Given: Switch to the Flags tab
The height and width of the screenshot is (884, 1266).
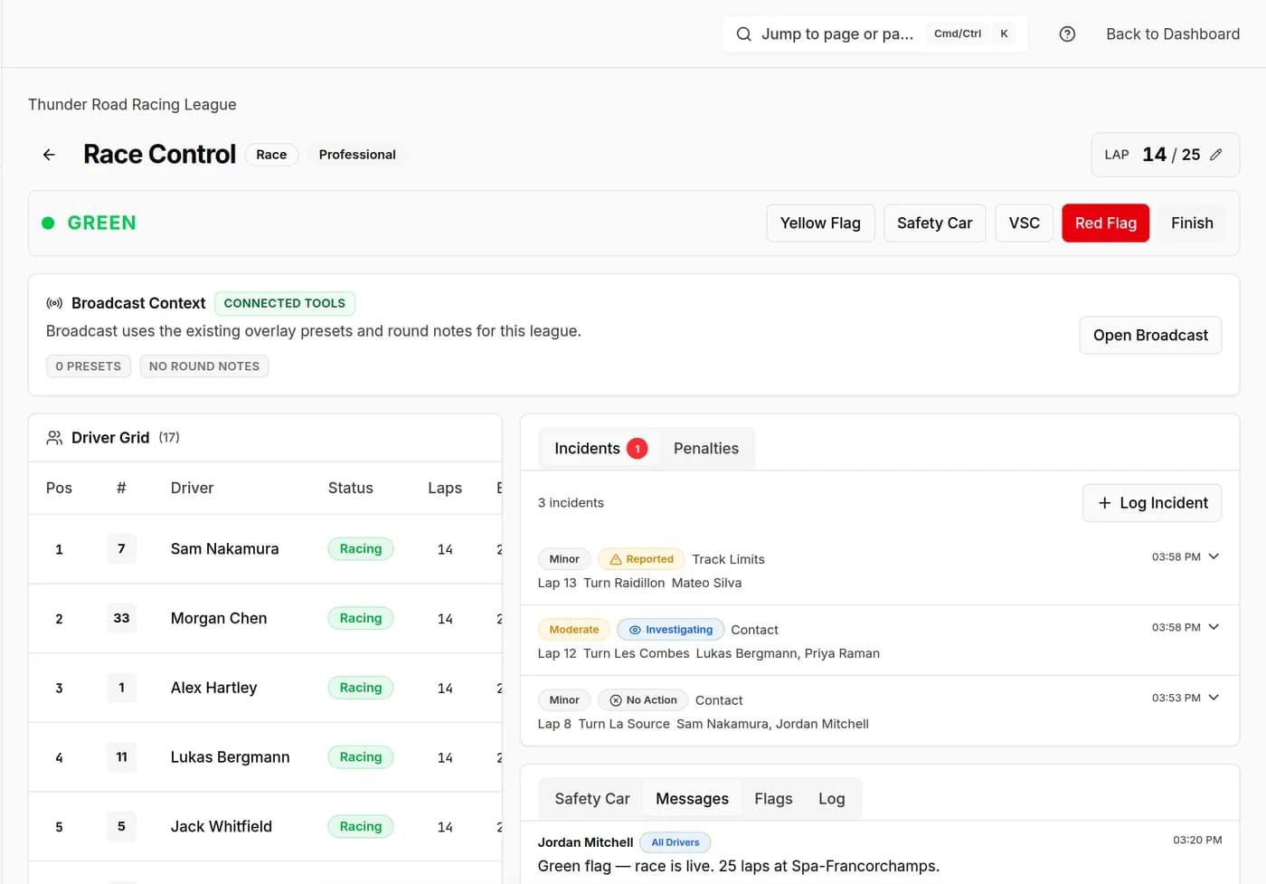Looking at the screenshot, I should 773,799.
